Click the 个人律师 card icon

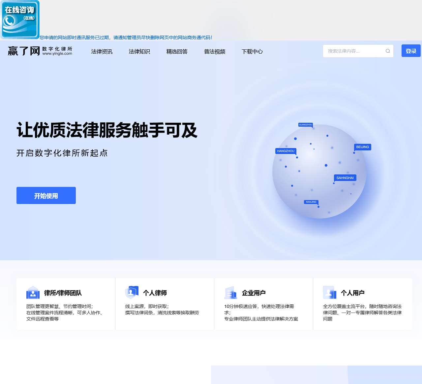(132, 291)
